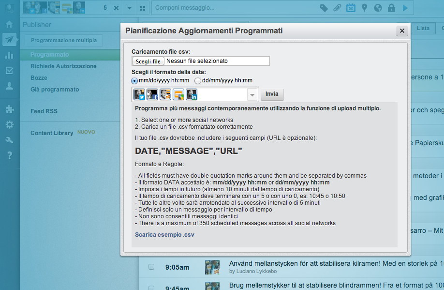
Task: Open Richiede Autorizzazione section
Action: point(63,66)
